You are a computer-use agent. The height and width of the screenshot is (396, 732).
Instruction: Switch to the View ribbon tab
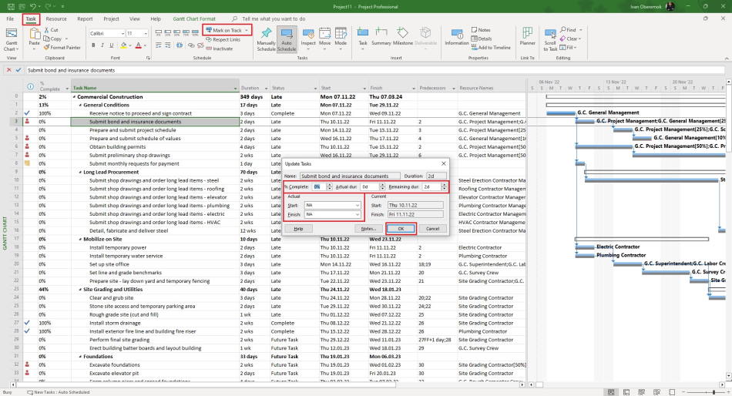[x=134, y=19]
